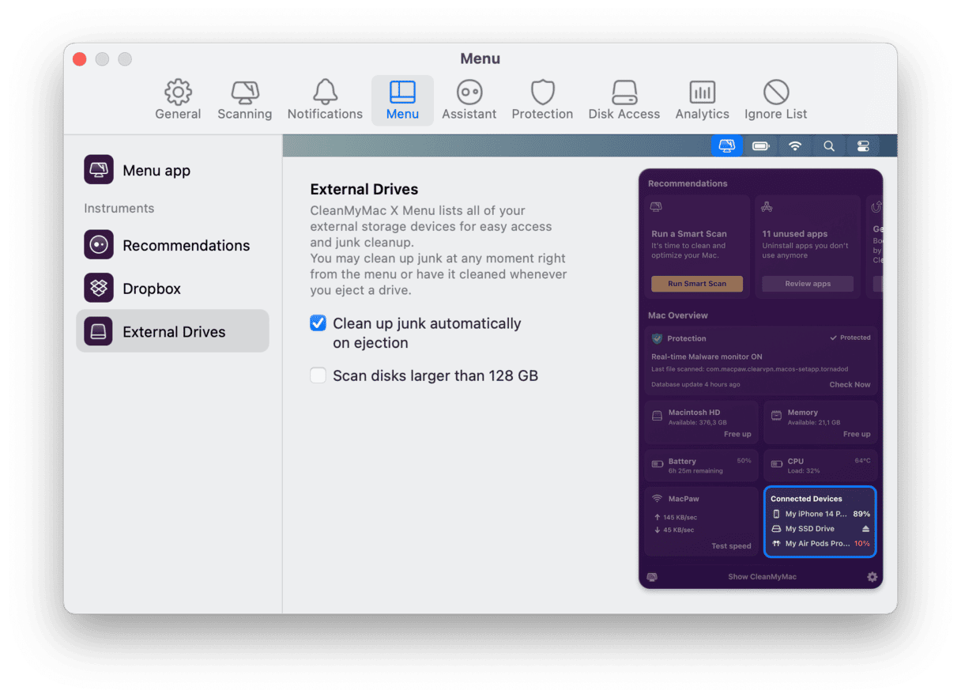Open the General preferences tab
The height and width of the screenshot is (698, 961).
178,100
